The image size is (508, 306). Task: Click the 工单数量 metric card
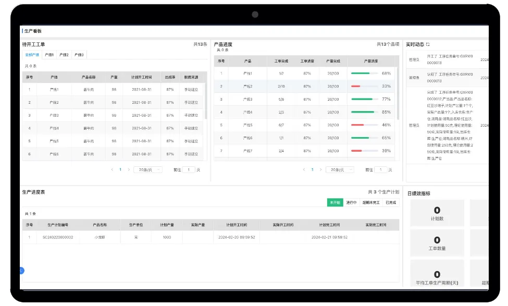coord(437,243)
